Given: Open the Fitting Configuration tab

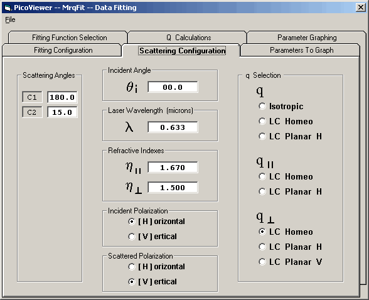Looking at the screenshot, I should tap(63, 50).
